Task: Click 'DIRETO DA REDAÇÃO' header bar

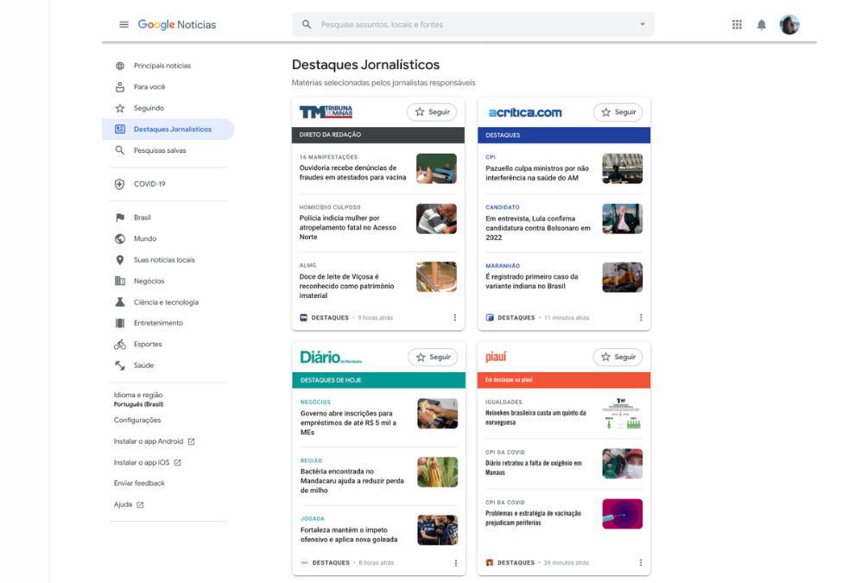Action: point(378,135)
